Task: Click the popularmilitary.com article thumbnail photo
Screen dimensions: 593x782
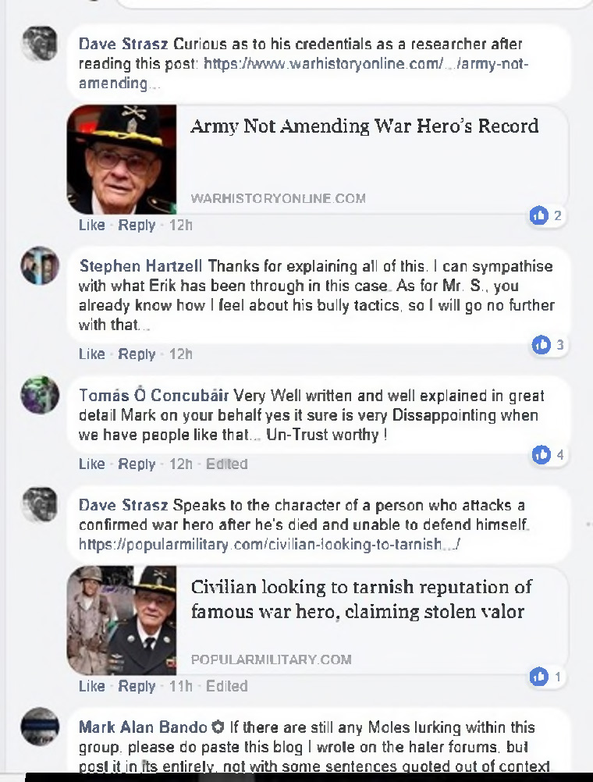Action: click(x=122, y=620)
